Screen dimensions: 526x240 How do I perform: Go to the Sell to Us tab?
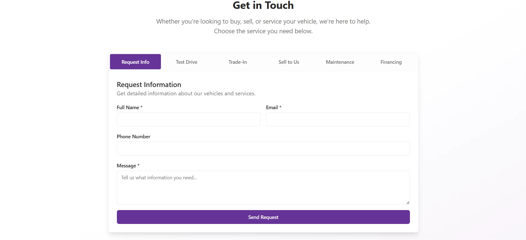click(x=289, y=62)
